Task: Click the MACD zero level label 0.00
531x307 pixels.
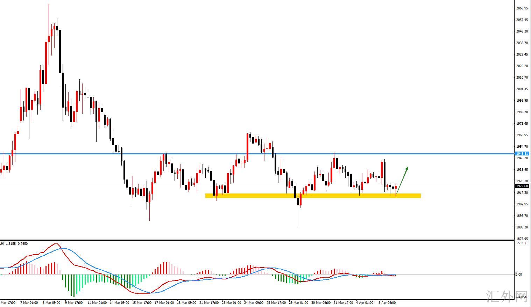Action: tap(519, 275)
